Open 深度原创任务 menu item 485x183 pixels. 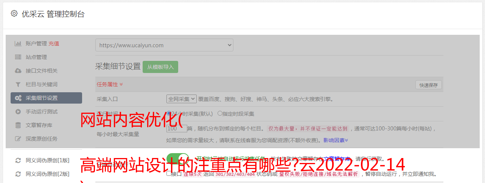pos(42,139)
